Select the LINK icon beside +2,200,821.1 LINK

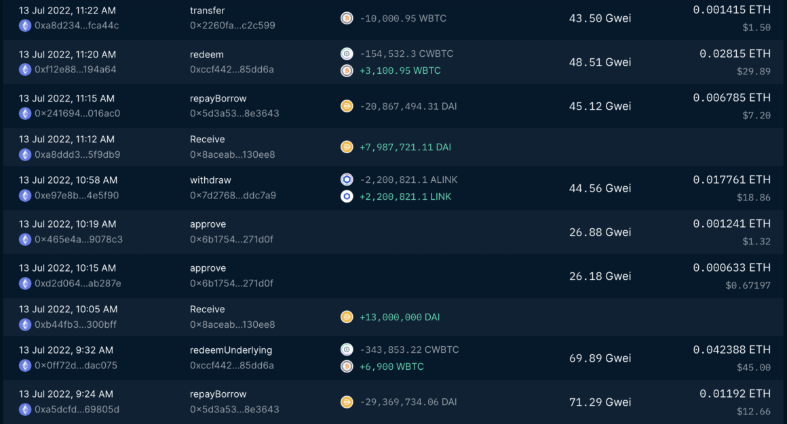pyautogui.click(x=347, y=196)
